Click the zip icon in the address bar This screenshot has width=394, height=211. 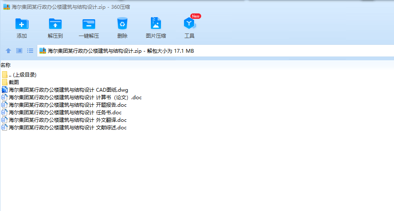click(43, 51)
